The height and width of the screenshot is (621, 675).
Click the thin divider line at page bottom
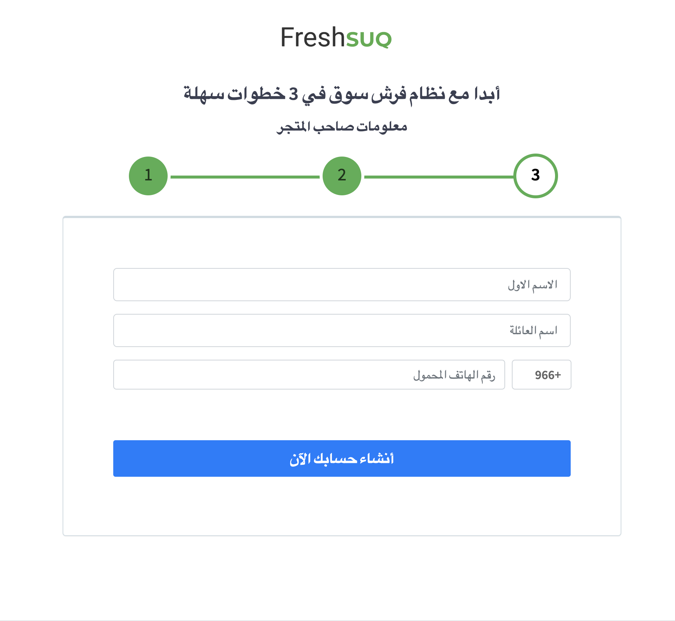coord(337,620)
